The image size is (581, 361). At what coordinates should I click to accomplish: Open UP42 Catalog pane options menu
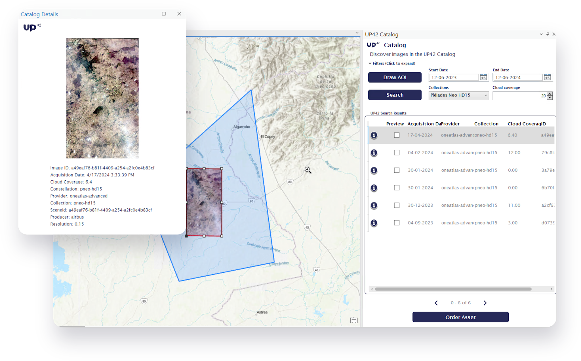[x=541, y=34]
